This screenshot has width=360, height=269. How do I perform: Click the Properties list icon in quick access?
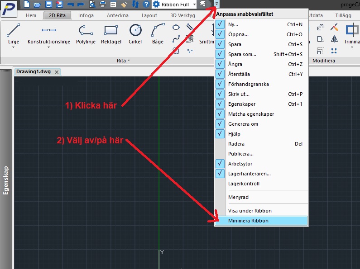tap(113, 5)
